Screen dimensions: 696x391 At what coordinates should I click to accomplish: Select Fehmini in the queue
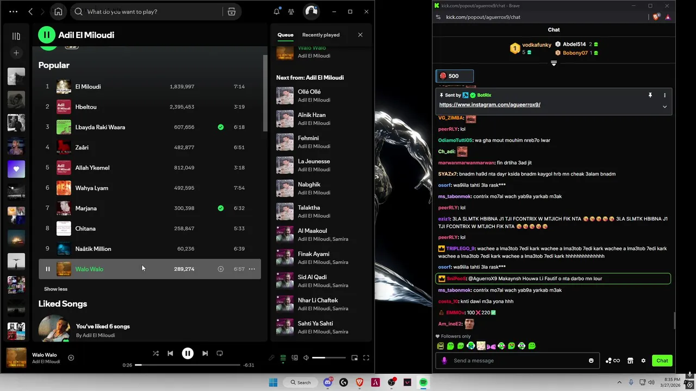321,142
